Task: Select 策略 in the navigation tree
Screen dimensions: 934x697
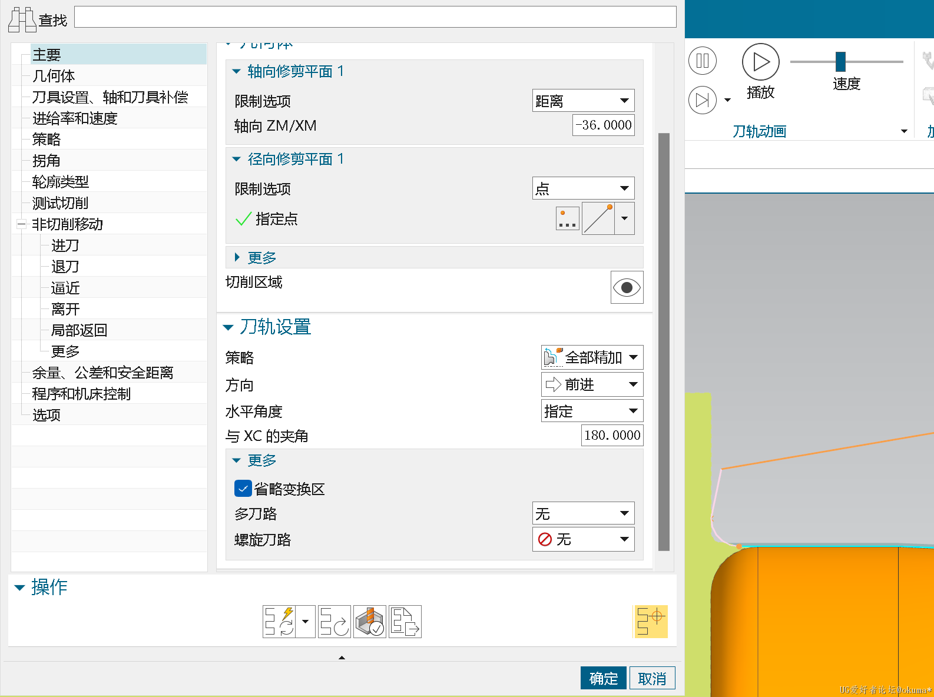Action: pos(47,140)
